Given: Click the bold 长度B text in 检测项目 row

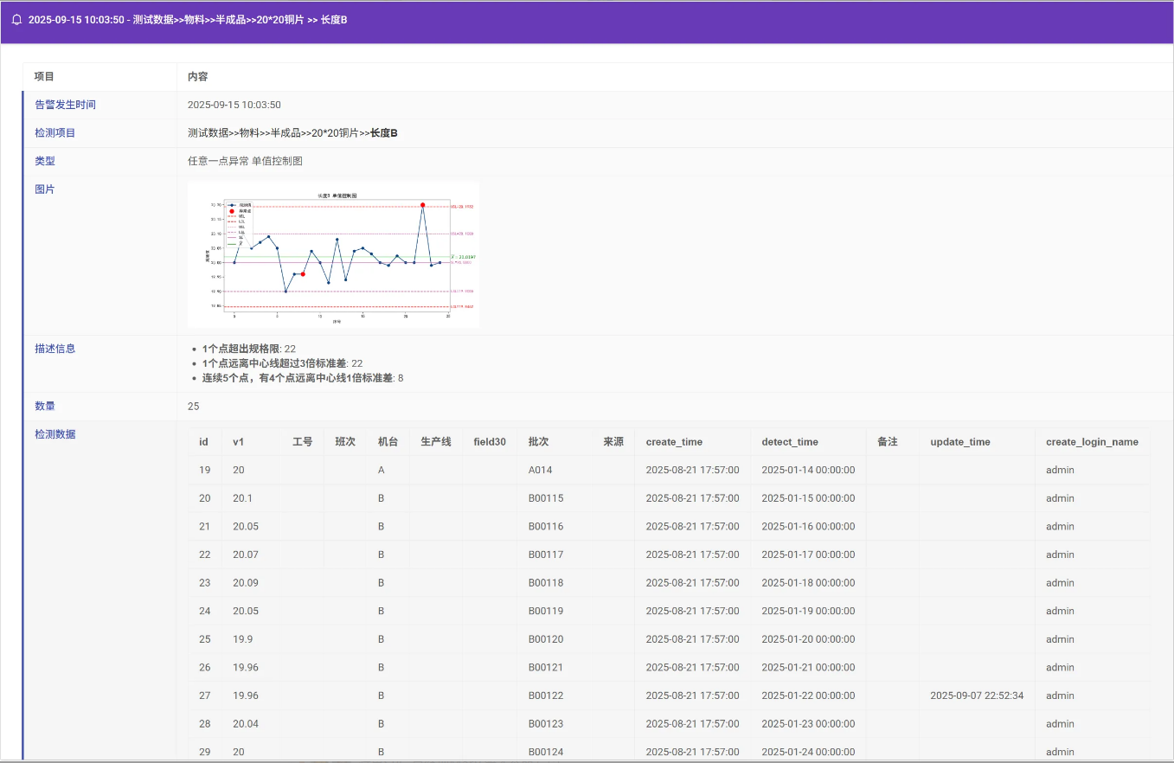Looking at the screenshot, I should click(384, 133).
